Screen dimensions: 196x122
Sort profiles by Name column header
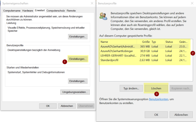tap(118, 42)
